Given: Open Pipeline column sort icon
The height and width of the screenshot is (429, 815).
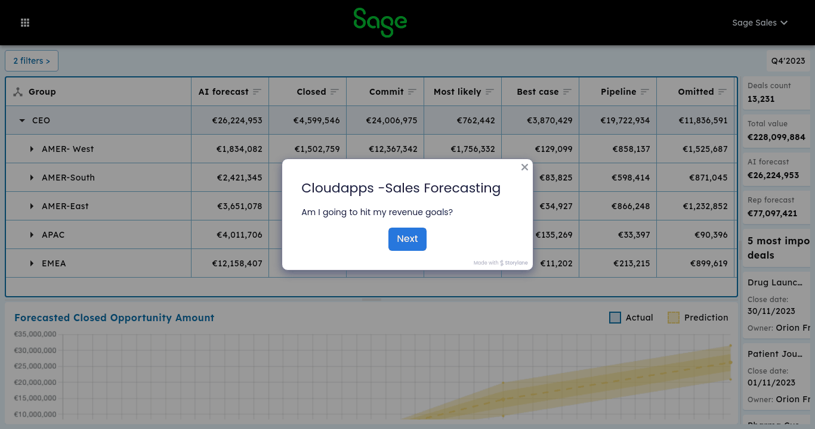Looking at the screenshot, I should [x=645, y=92].
